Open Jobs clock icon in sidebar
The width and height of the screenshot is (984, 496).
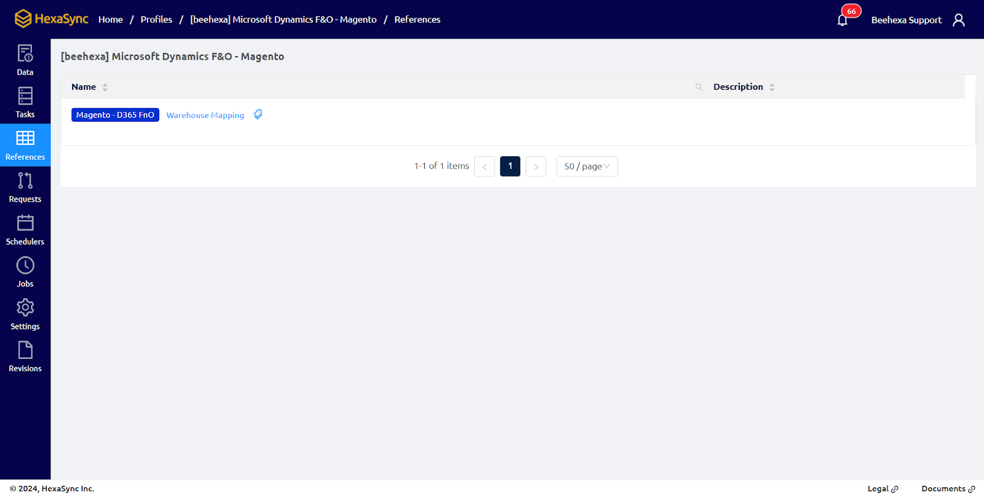pos(25,266)
